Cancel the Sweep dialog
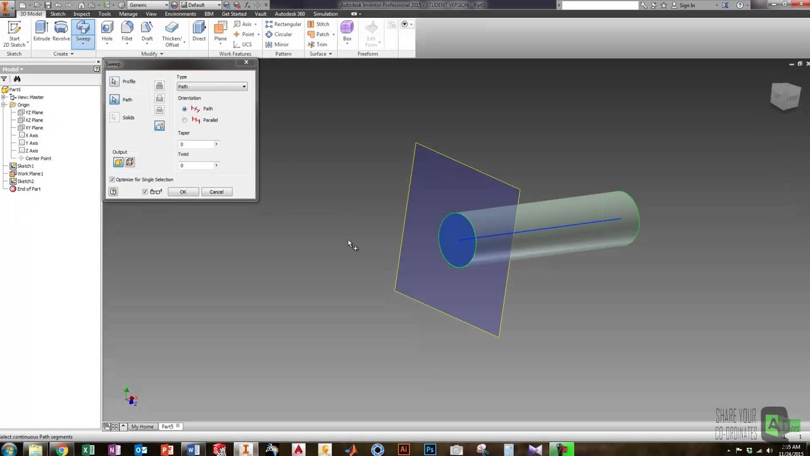This screenshot has height=456, width=810. (x=216, y=192)
